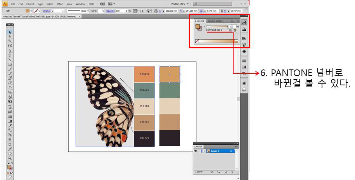Open the Color panel dock icon

[244, 22]
